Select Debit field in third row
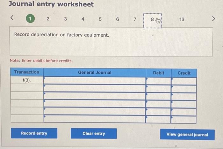Image resolution: width=223 pixels, height=149 pixels. (158, 96)
